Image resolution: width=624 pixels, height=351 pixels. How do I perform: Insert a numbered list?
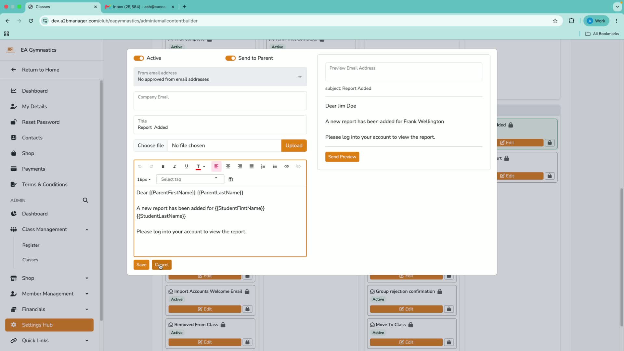click(263, 166)
